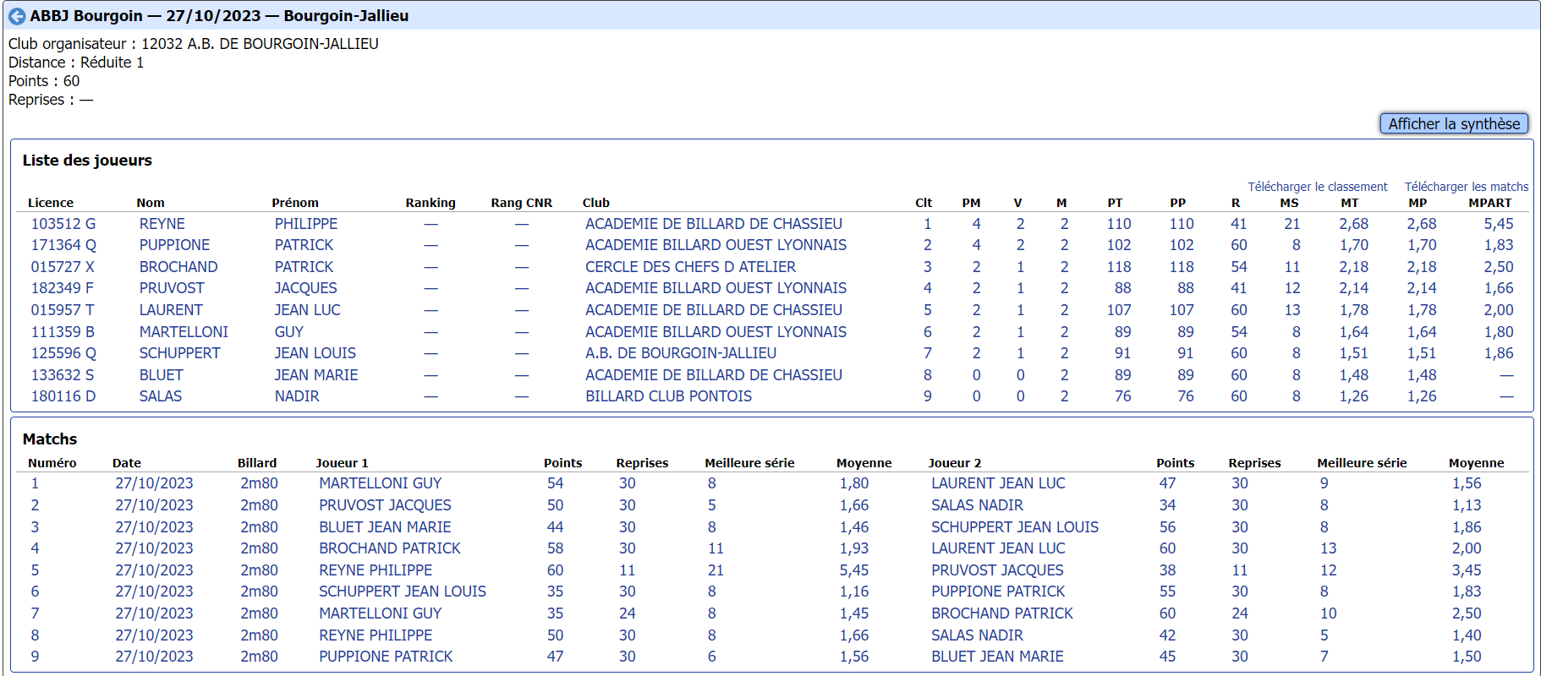Open Télécharger le classement link
Viewport: 1541px width, 676px height.
pyautogui.click(x=1317, y=187)
